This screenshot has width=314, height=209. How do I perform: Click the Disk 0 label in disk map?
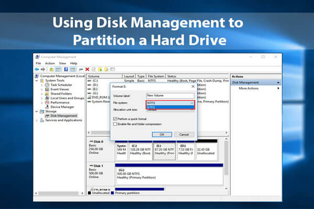[98, 142]
